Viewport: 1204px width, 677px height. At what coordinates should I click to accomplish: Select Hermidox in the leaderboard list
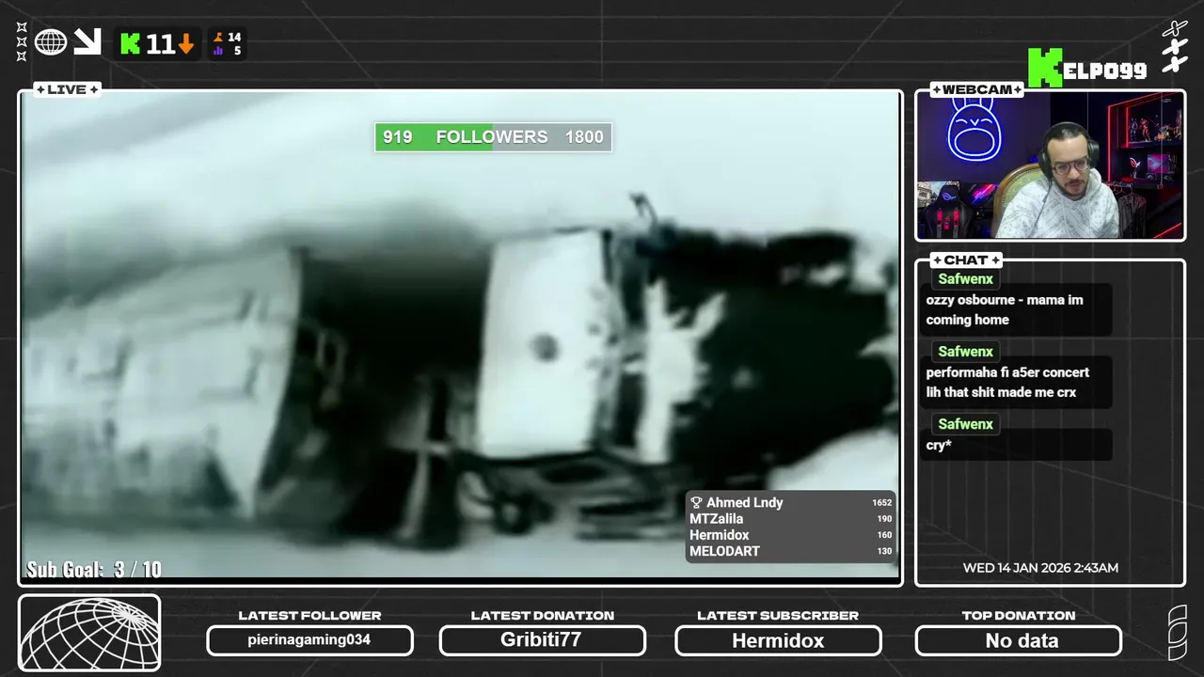pos(720,535)
